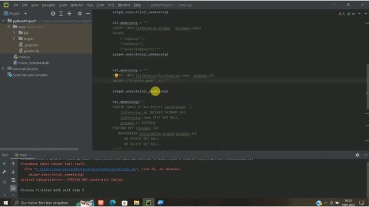
Task: Open the View menu
Action: pos(35,5)
